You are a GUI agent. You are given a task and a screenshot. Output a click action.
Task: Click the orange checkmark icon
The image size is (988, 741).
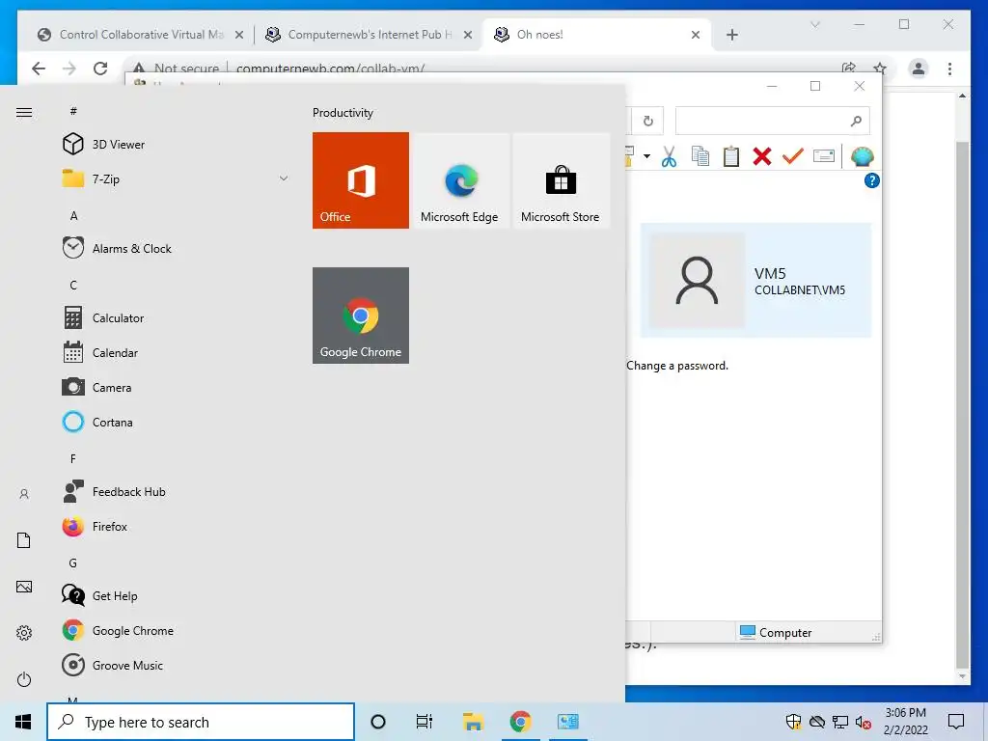coord(793,155)
